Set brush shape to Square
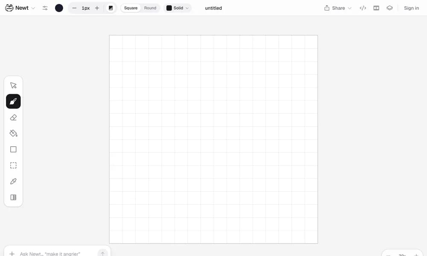Image resolution: width=427 pixels, height=256 pixels. point(131,8)
